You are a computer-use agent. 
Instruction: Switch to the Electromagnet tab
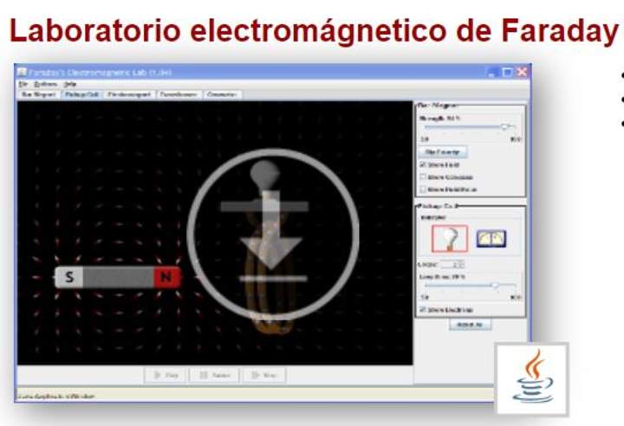128,94
